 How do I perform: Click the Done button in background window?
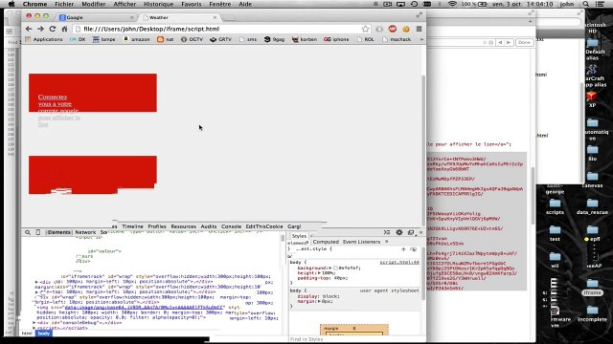(x=524, y=42)
